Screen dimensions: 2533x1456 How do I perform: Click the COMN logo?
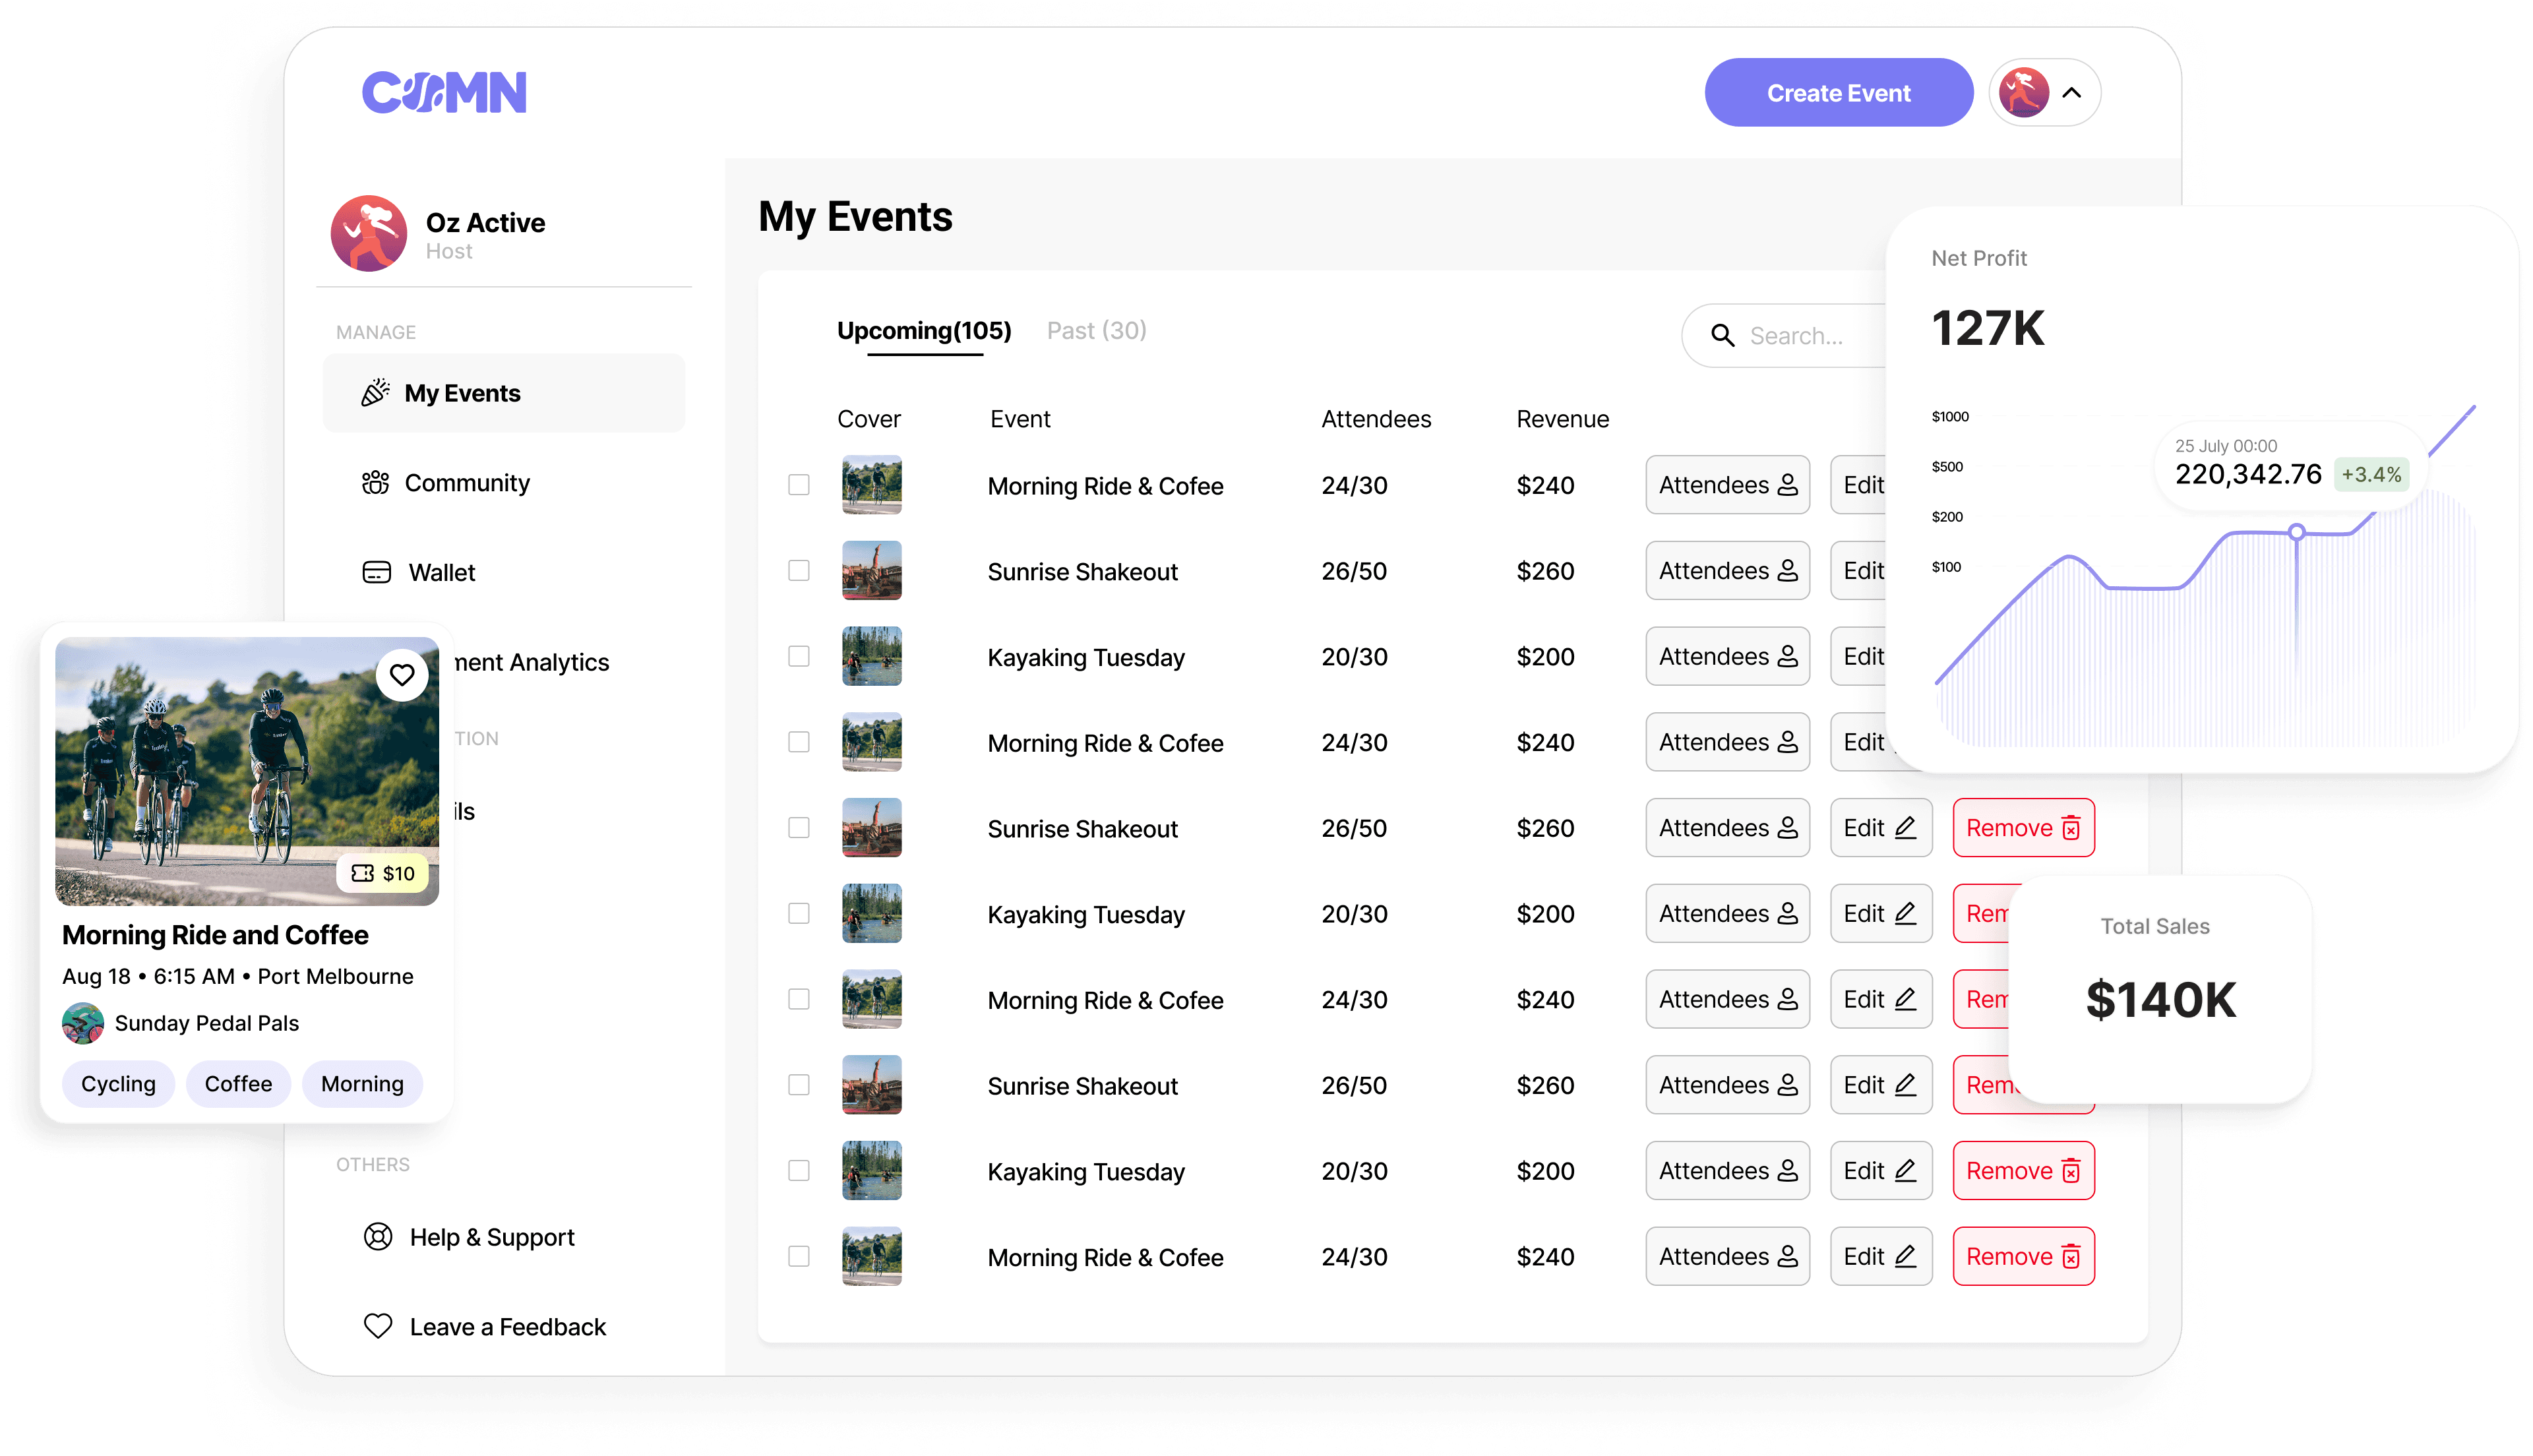(x=444, y=92)
